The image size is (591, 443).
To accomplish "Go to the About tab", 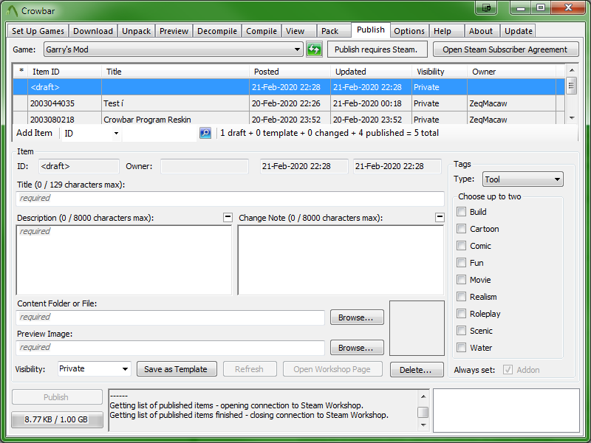I will point(481,31).
